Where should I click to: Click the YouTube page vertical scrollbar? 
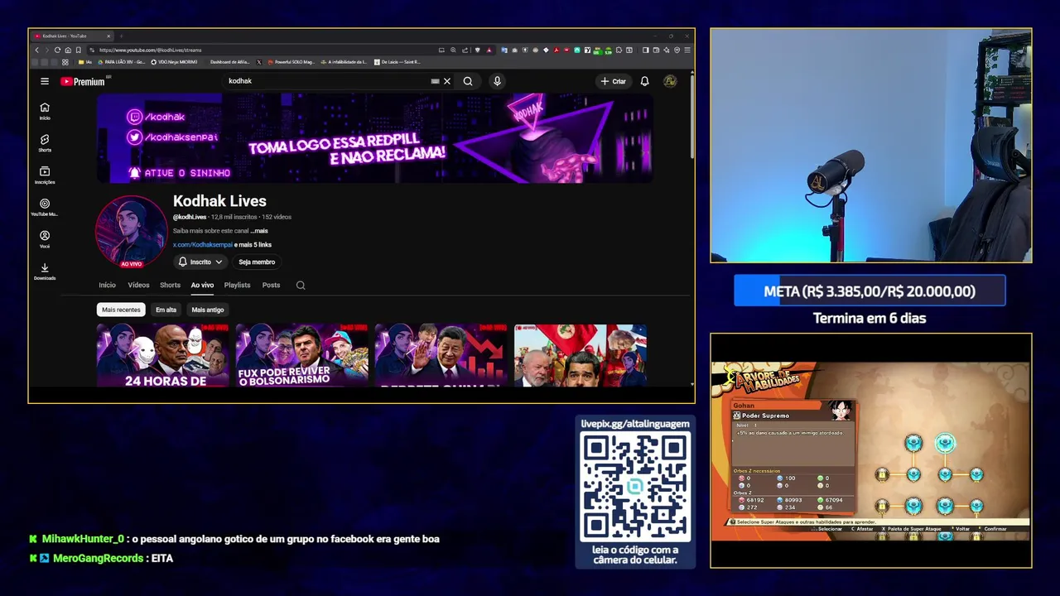point(691,116)
